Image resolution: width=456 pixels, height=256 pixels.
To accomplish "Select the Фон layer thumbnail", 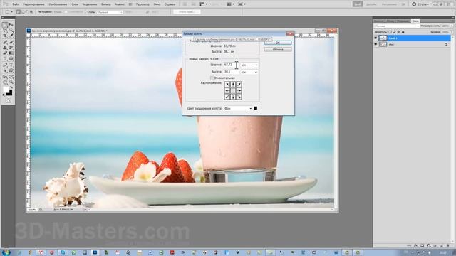I will tap(383, 44).
